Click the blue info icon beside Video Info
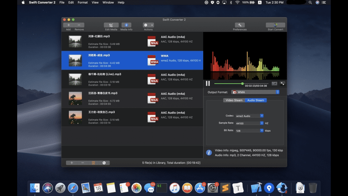348x196 pixels. [x=209, y=153]
